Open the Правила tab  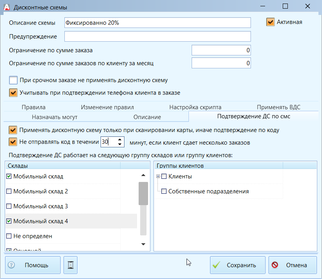[x=34, y=107]
